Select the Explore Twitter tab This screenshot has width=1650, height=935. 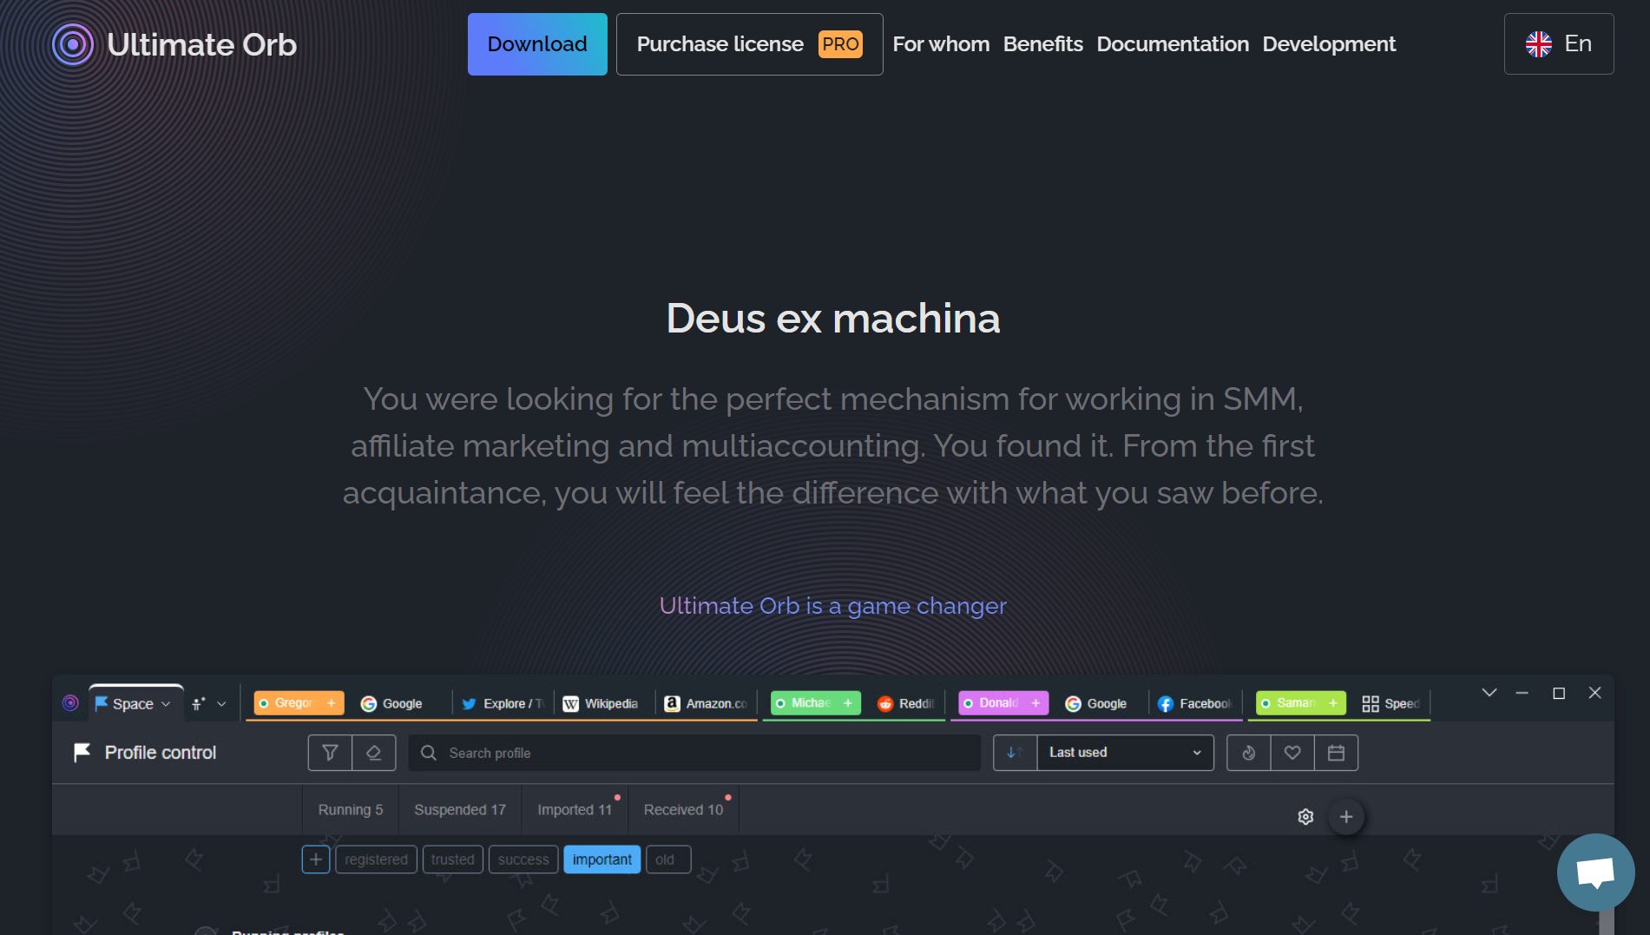tap(503, 703)
